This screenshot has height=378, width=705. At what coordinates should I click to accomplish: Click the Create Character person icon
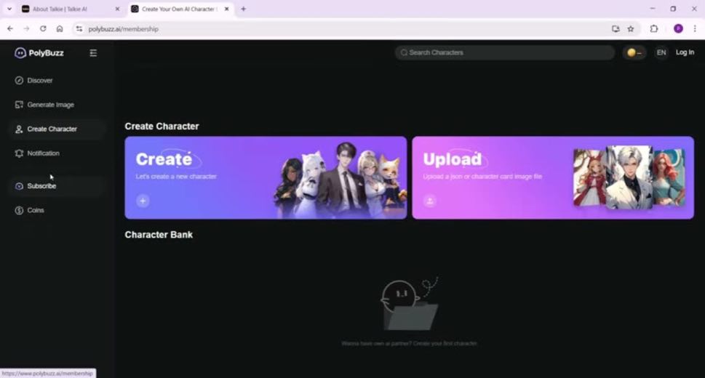click(19, 129)
